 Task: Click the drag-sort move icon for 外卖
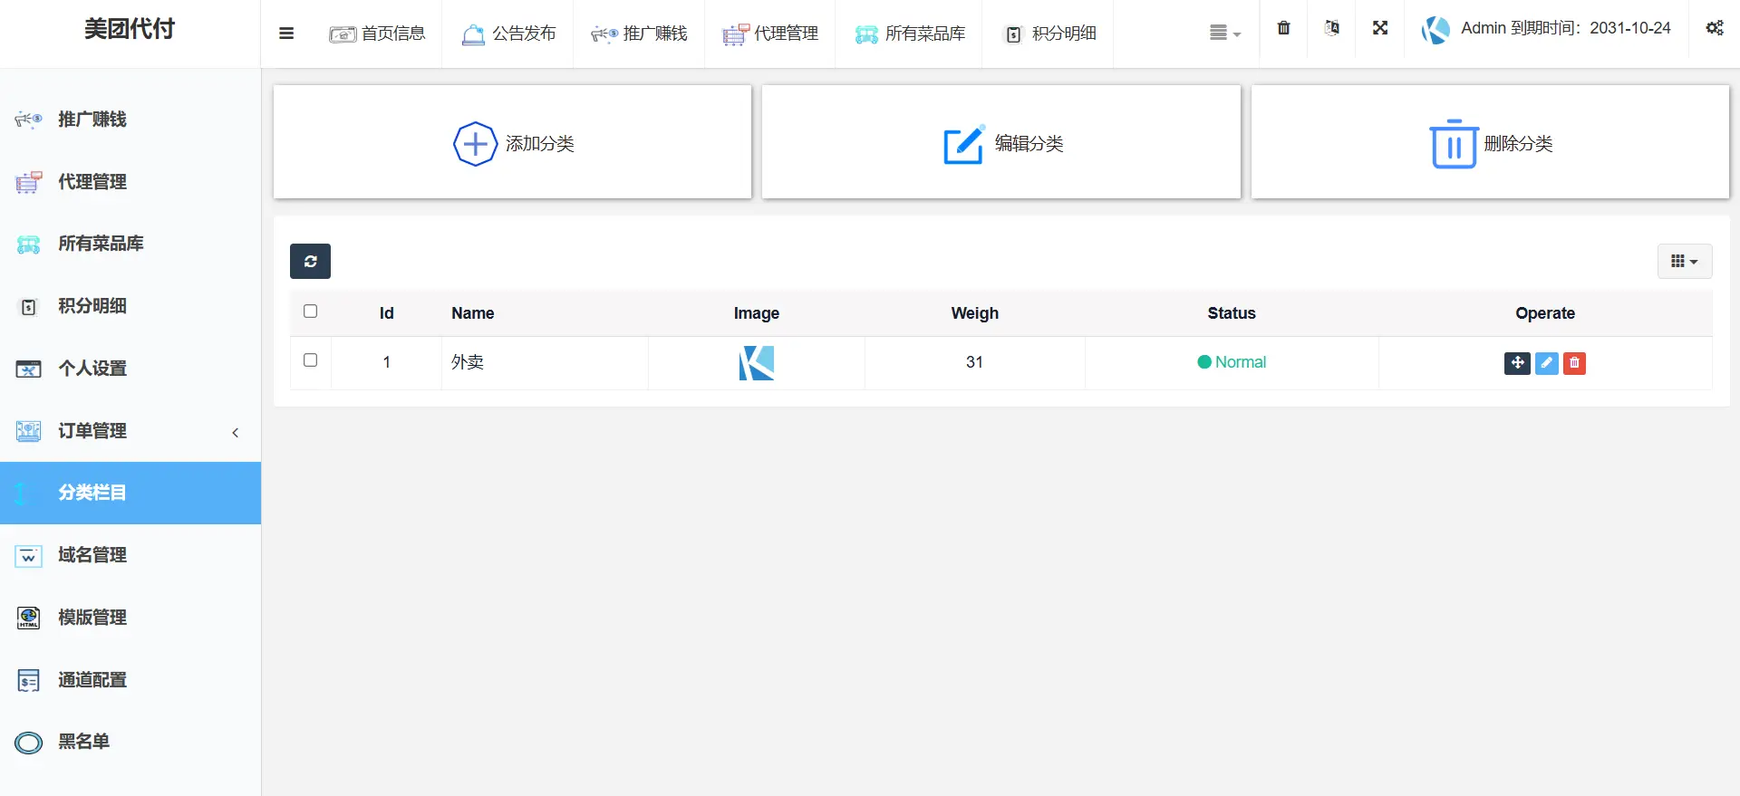pyautogui.click(x=1517, y=363)
